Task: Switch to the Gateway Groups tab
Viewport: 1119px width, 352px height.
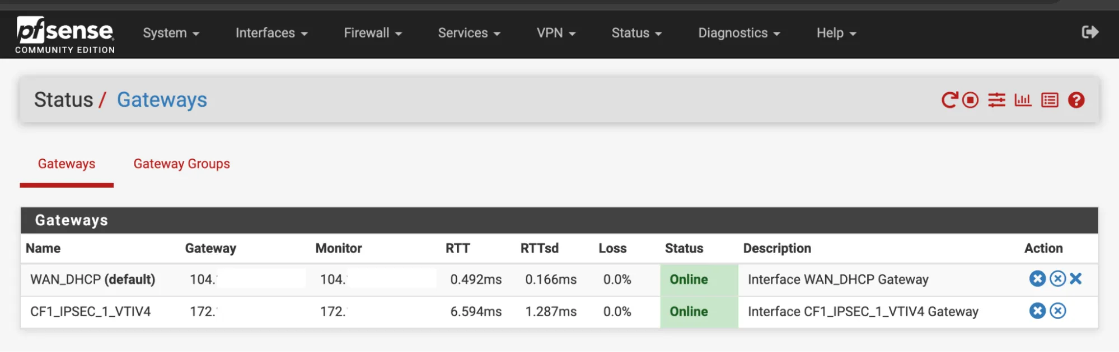Action: (181, 164)
